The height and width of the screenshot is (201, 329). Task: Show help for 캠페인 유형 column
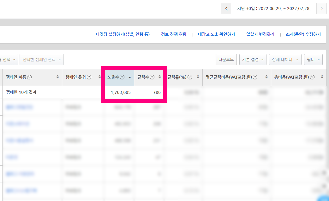point(89,77)
